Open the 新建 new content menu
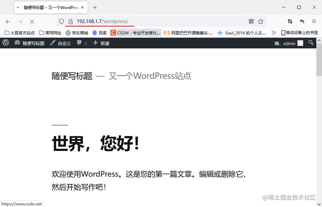 coord(101,43)
